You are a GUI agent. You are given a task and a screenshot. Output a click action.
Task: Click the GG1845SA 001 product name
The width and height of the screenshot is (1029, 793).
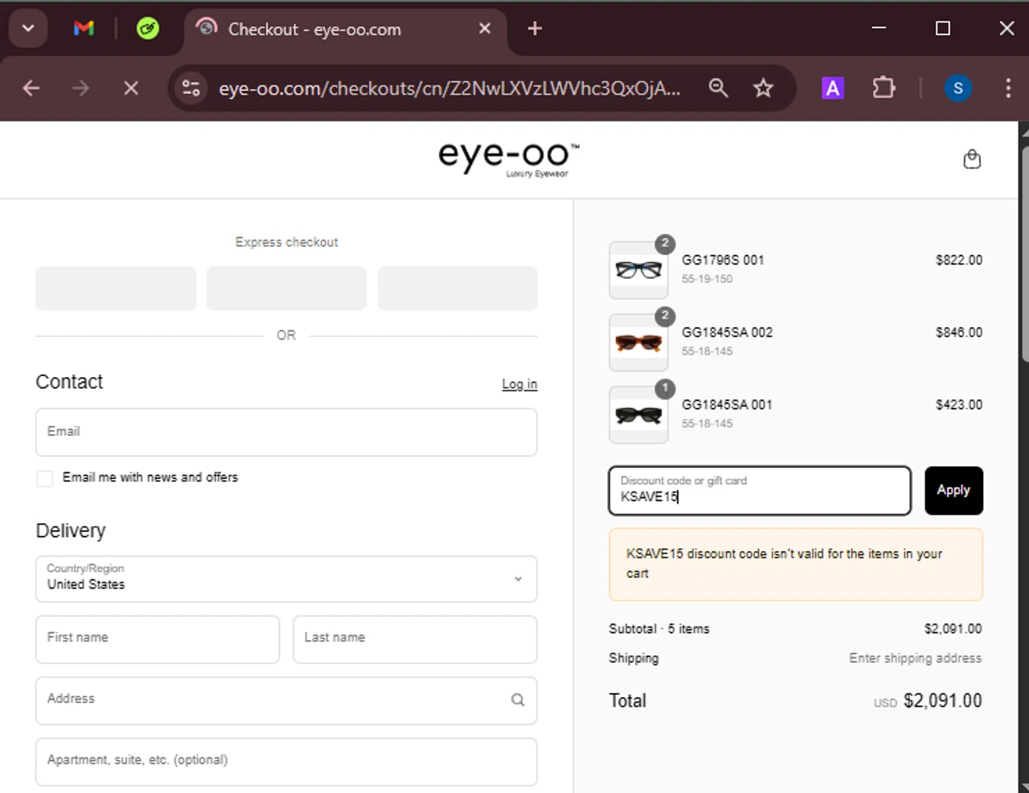point(726,405)
